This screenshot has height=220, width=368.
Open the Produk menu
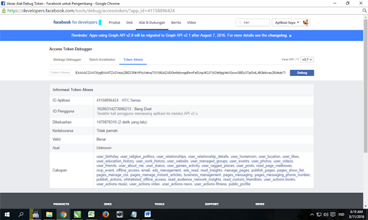click(x=114, y=22)
